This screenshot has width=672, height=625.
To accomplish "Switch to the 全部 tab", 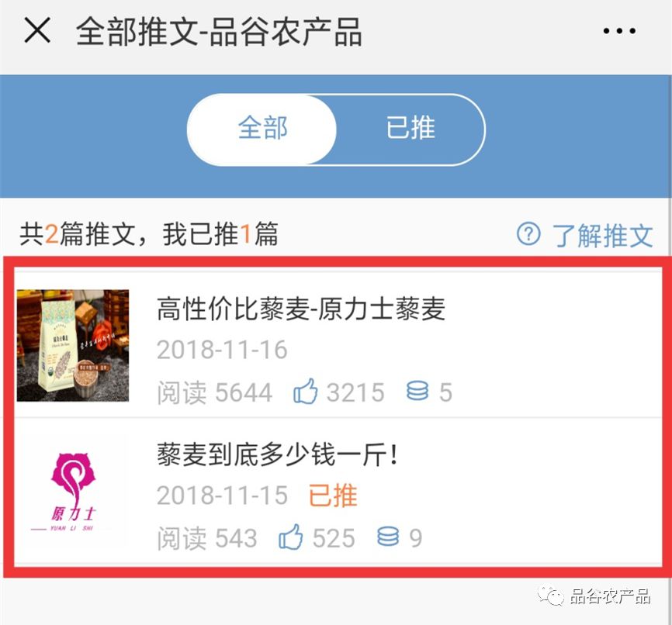I will pos(262,129).
